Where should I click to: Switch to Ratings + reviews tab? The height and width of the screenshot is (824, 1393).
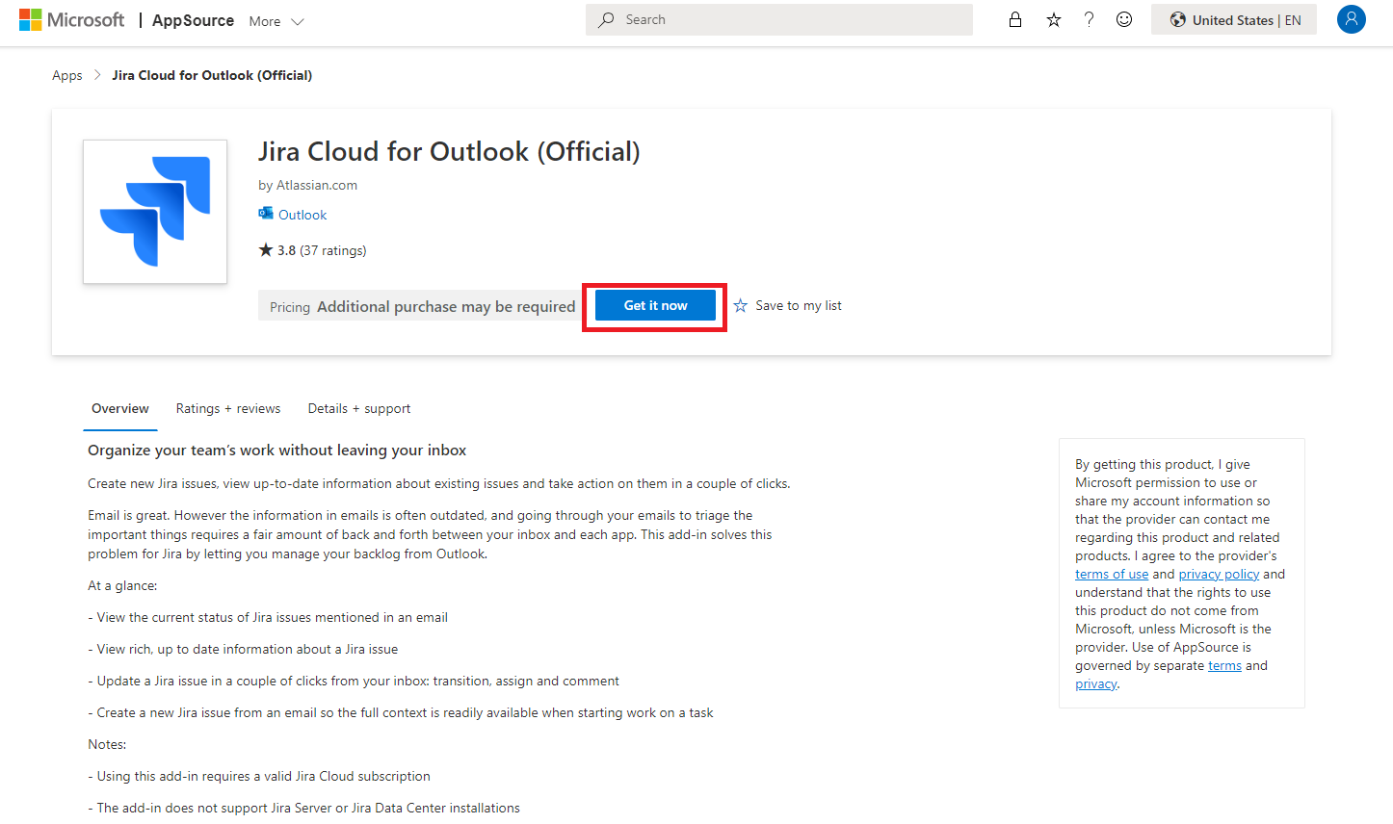pyautogui.click(x=228, y=409)
